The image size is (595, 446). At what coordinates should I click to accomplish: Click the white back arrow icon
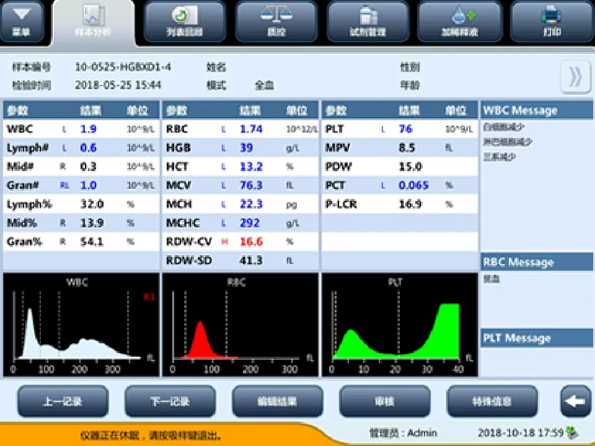(x=575, y=401)
